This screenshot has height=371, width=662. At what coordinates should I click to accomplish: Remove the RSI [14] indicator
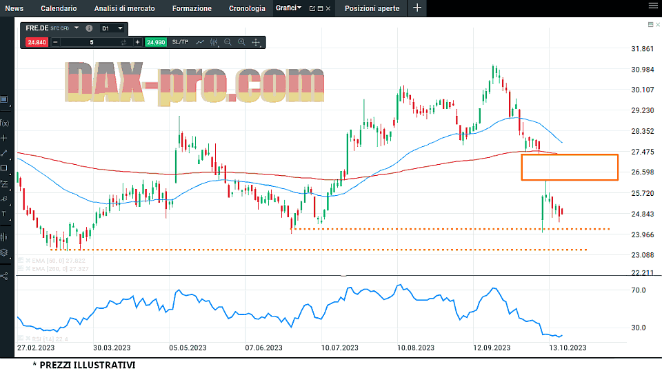pos(28,339)
